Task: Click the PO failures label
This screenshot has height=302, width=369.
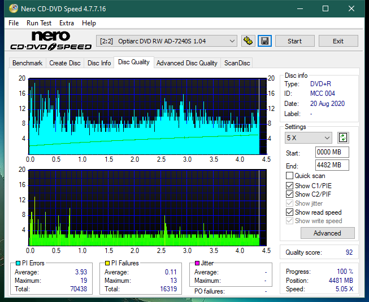Action: coord(210,291)
